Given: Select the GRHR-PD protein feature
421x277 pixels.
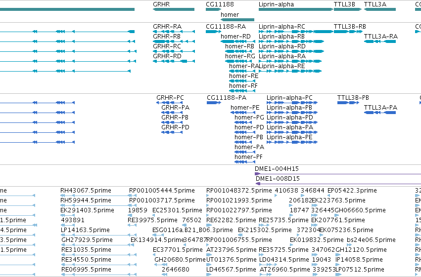Looking at the screenshot, I should (172, 132).
